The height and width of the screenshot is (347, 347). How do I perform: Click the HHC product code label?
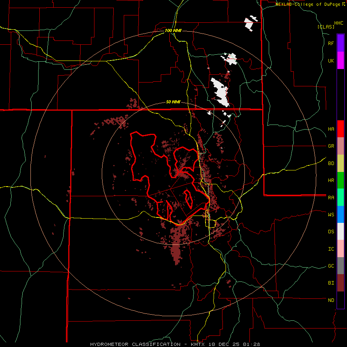click(339, 23)
